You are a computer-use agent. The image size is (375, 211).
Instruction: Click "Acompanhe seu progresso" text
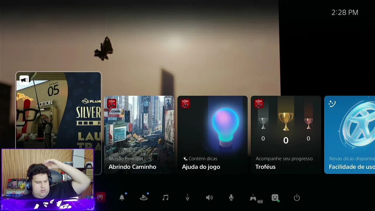pyautogui.click(x=284, y=159)
